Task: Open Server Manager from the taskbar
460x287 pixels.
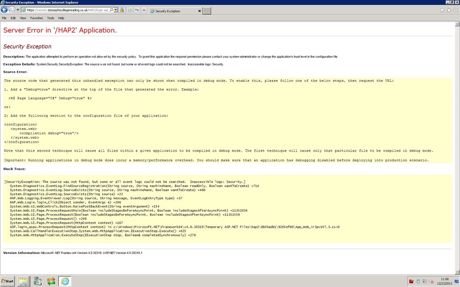Action: click(x=38, y=281)
